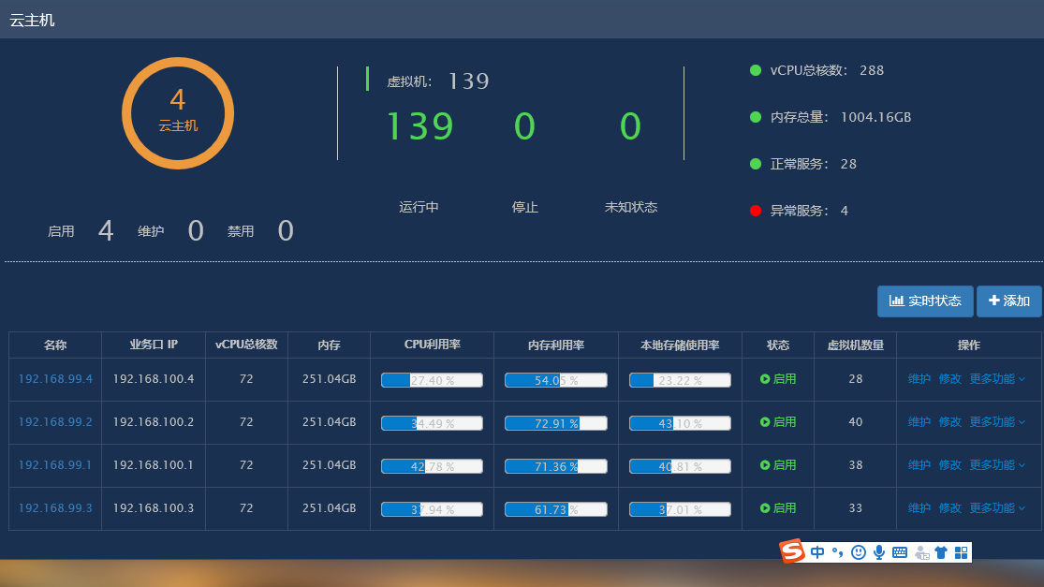The height and width of the screenshot is (587, 1044).
Task: Expand 更多功能 for host 192.168.99.1
Action: (997, 465)
